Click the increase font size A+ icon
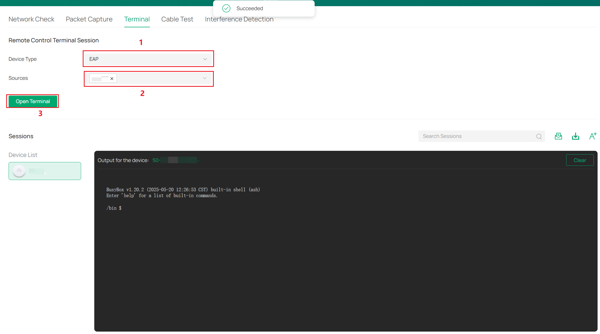This screenshot has width=600, height=334. [593, 136]
